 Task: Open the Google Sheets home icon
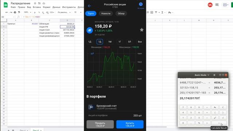[5, 5]
